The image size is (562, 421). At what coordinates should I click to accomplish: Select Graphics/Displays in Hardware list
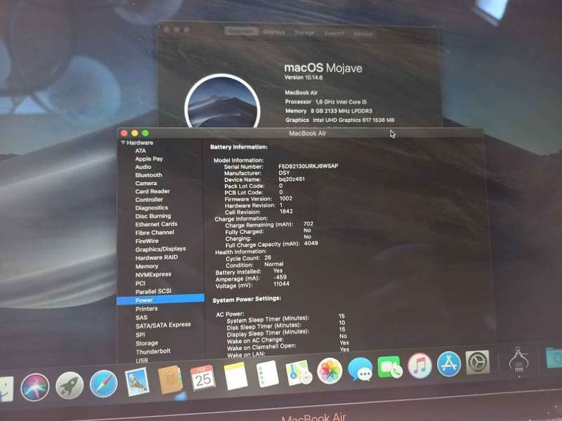[x=161, y=249]
